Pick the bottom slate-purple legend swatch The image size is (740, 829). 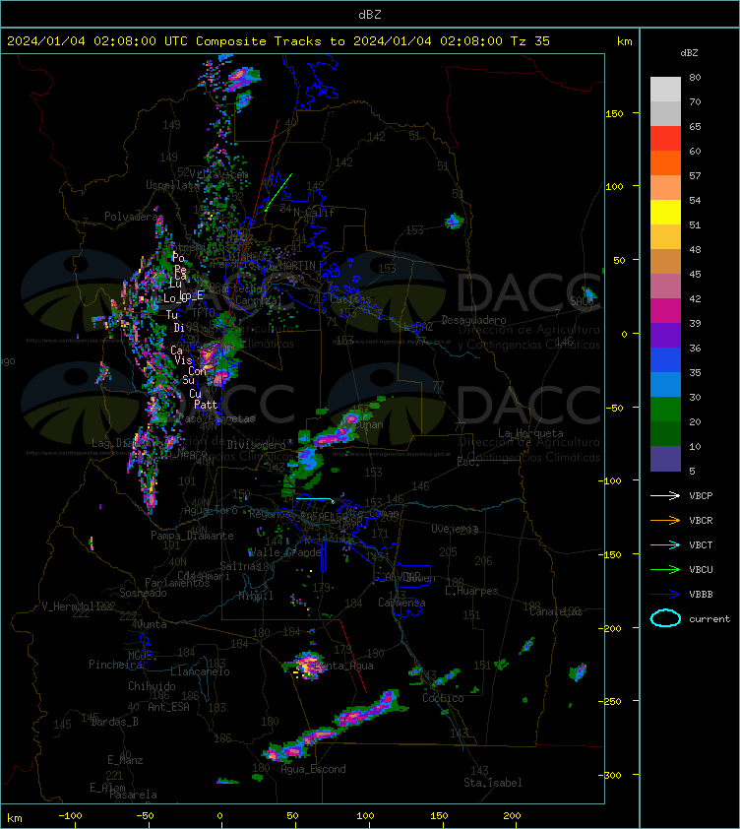pos(665,459)
